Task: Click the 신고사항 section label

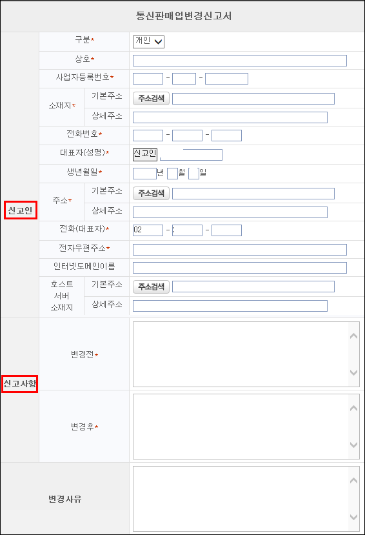Action: pyautogui.click(x=20, y=384)
